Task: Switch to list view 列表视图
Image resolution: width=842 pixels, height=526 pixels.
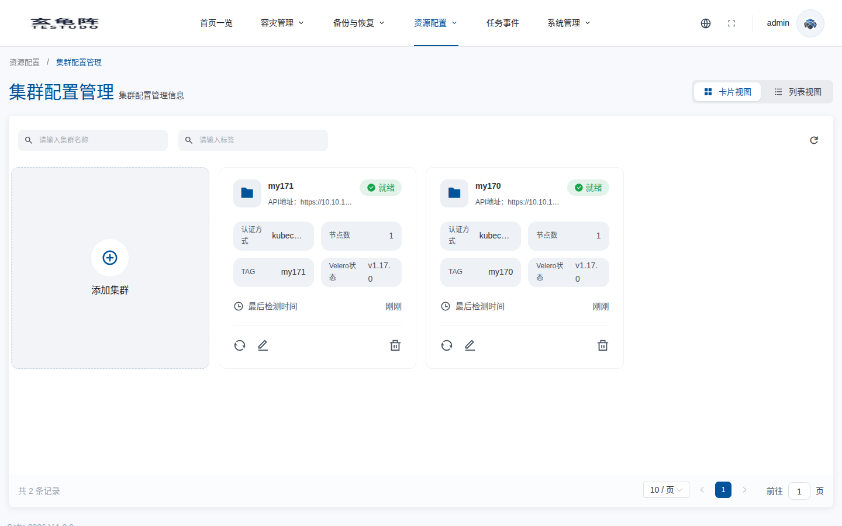Action: (798, 92)
